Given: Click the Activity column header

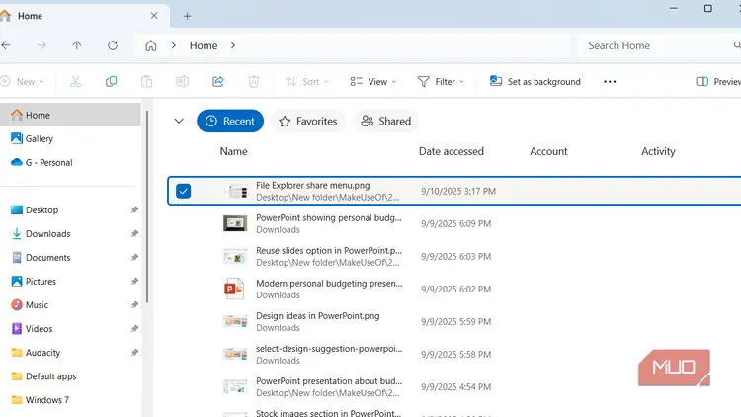Looking at the screenshot, I should click(x=658, y=151).
